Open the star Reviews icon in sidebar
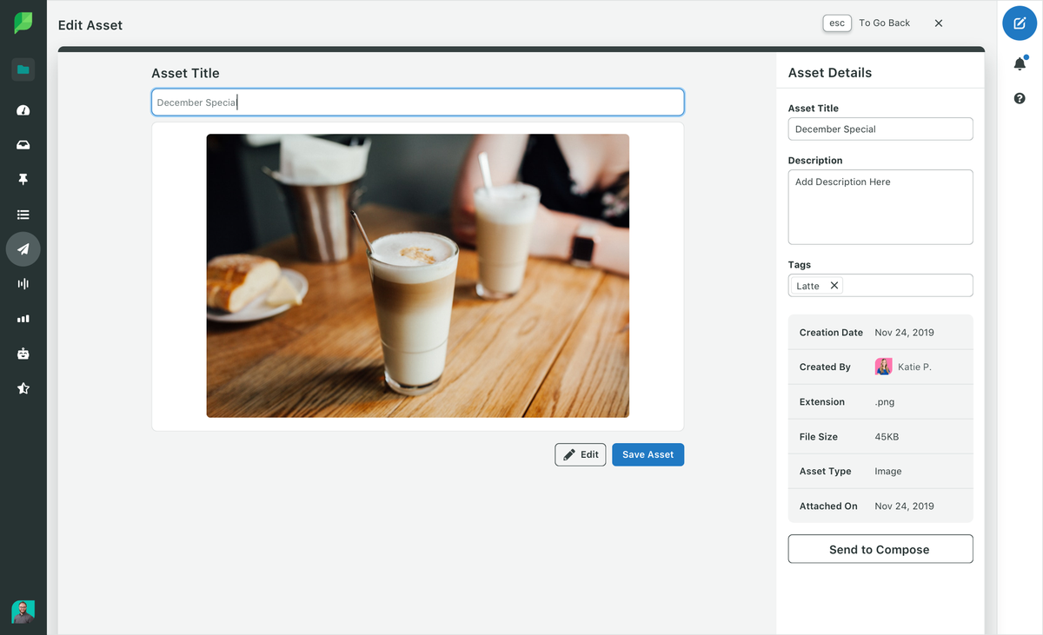Image resolution: width=1043 pixels, height=635 pixels. [23, 388]
